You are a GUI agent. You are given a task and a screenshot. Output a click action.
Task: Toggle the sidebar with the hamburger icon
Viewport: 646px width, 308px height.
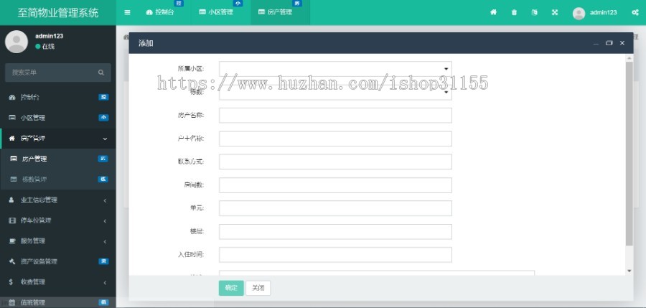pos(127,12)
